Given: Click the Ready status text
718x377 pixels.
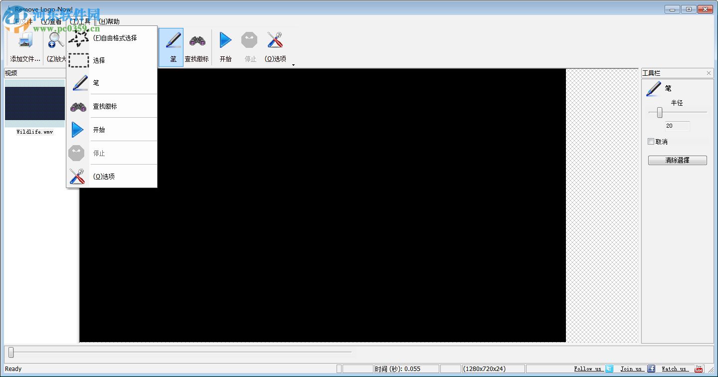Looking at the screenshot, I should point(13,369).
